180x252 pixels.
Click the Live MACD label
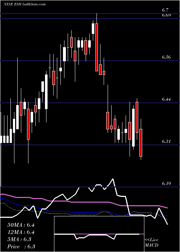click(x=152, y=242)
